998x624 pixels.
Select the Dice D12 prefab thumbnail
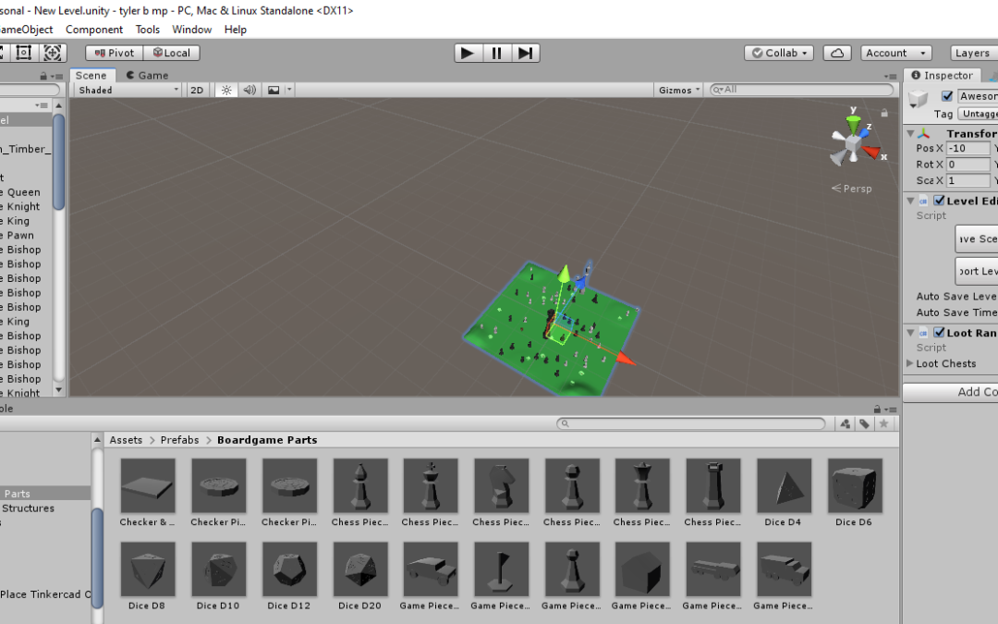289,569
